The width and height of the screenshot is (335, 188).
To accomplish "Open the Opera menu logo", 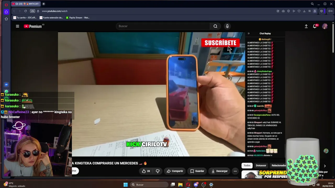I will coord(6,4).
